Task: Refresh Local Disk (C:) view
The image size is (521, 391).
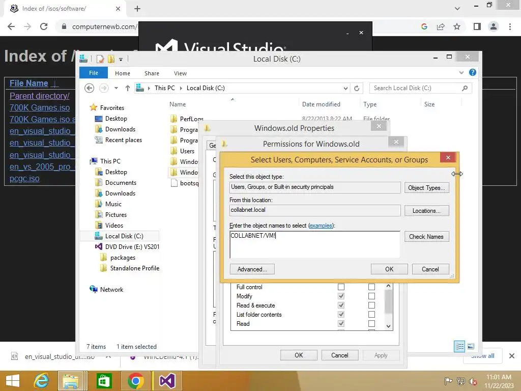Action: tap(357, 89)
